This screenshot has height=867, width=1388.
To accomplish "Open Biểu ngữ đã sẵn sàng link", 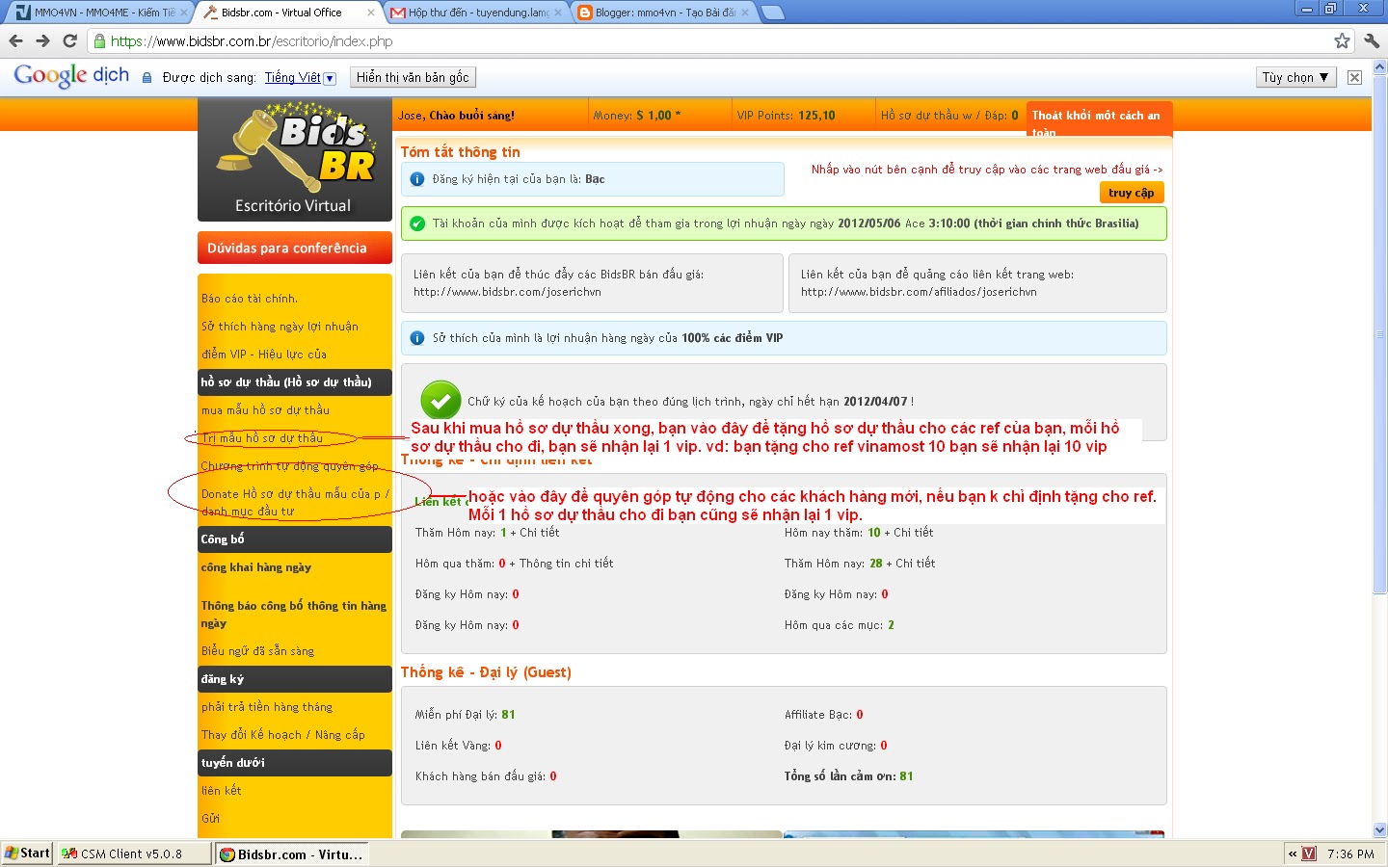I will click(257, 651).
